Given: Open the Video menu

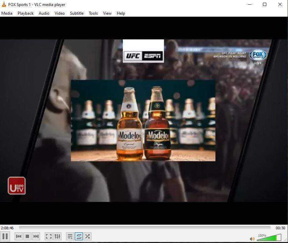Looking at the screenshot, I should pos(60,13).
